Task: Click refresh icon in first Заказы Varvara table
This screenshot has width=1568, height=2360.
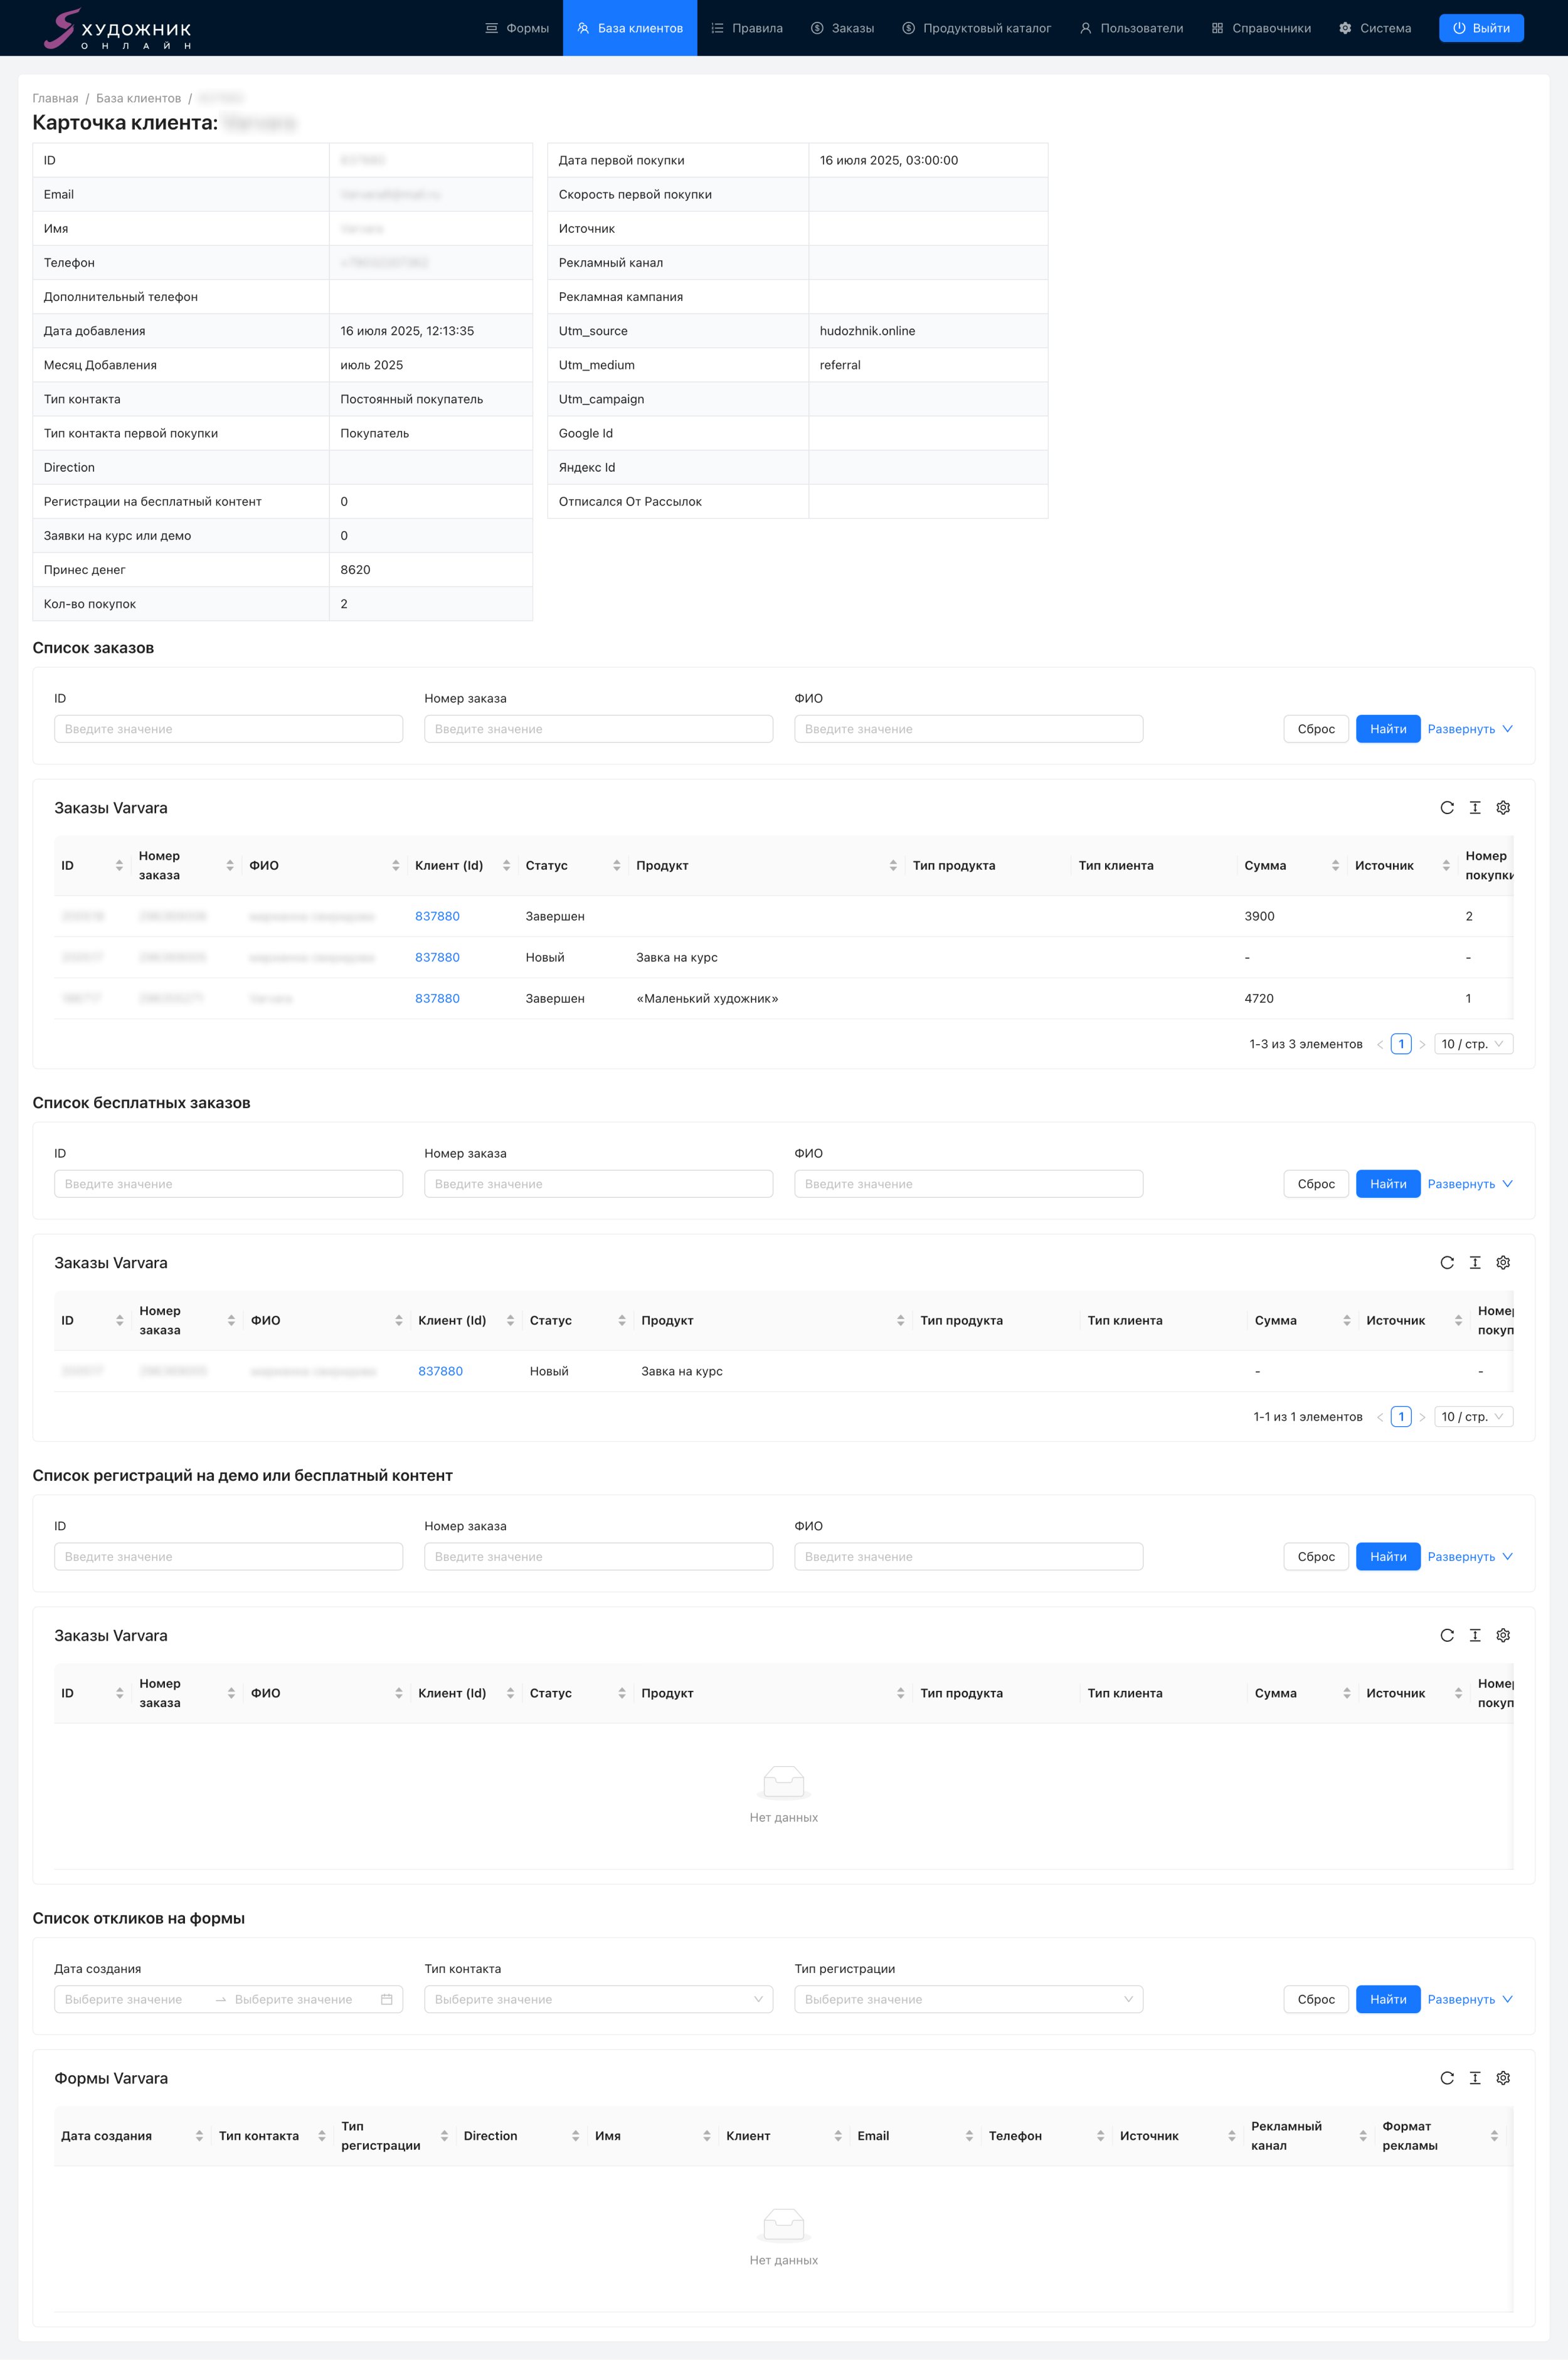Action: coord(1446,808)
